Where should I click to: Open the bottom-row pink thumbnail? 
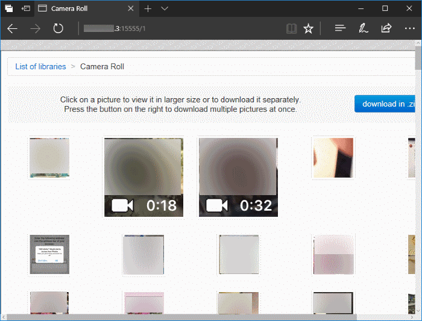click(x=144, y=303)
